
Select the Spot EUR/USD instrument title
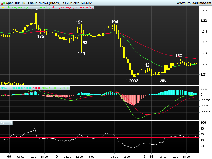[16, 3]
